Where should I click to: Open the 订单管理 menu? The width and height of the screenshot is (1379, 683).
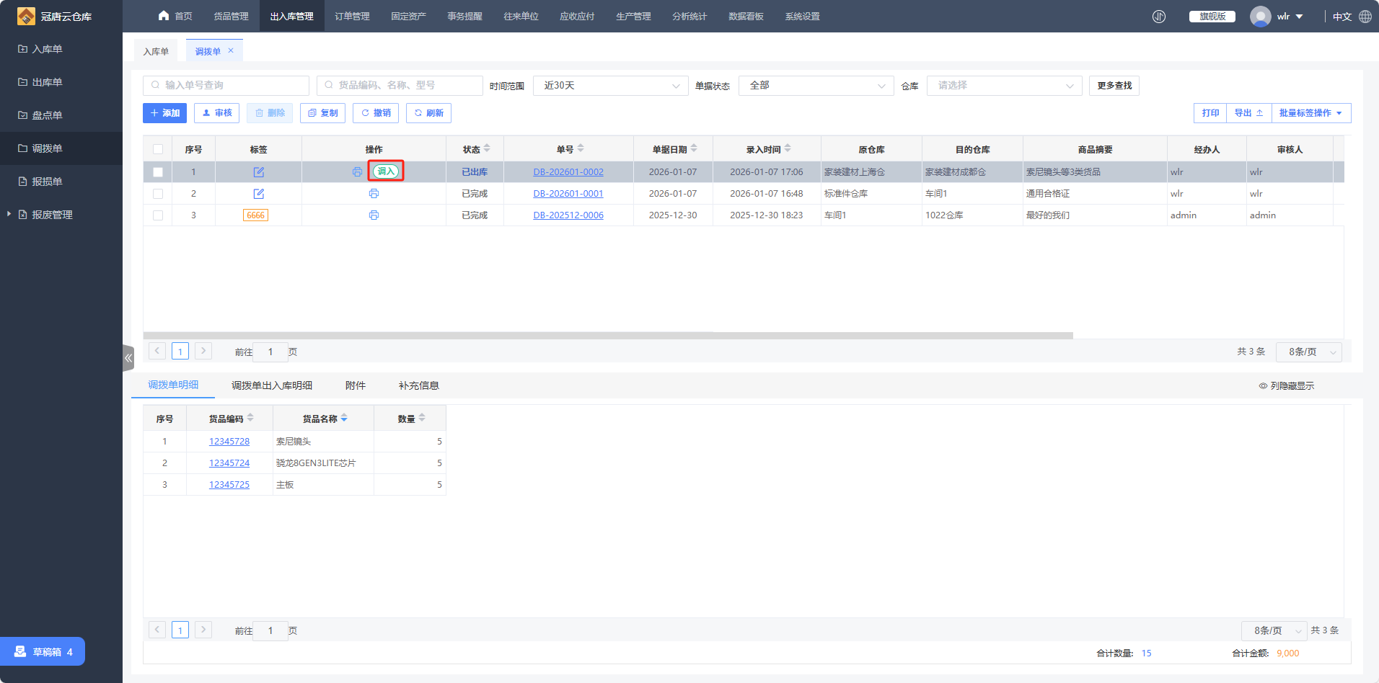[x=352, y=17]
